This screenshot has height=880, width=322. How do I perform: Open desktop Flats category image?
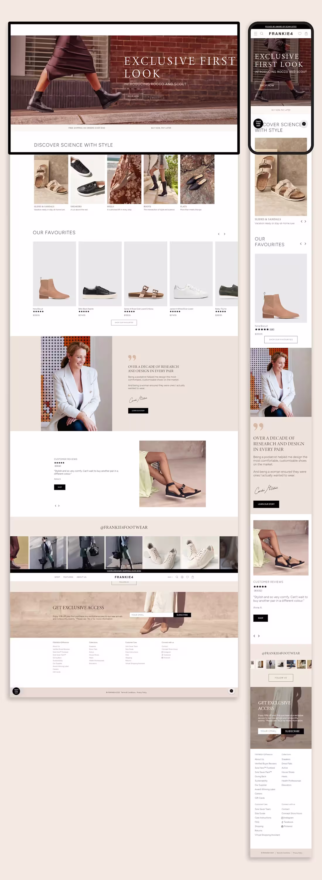[x=197, y=179]
